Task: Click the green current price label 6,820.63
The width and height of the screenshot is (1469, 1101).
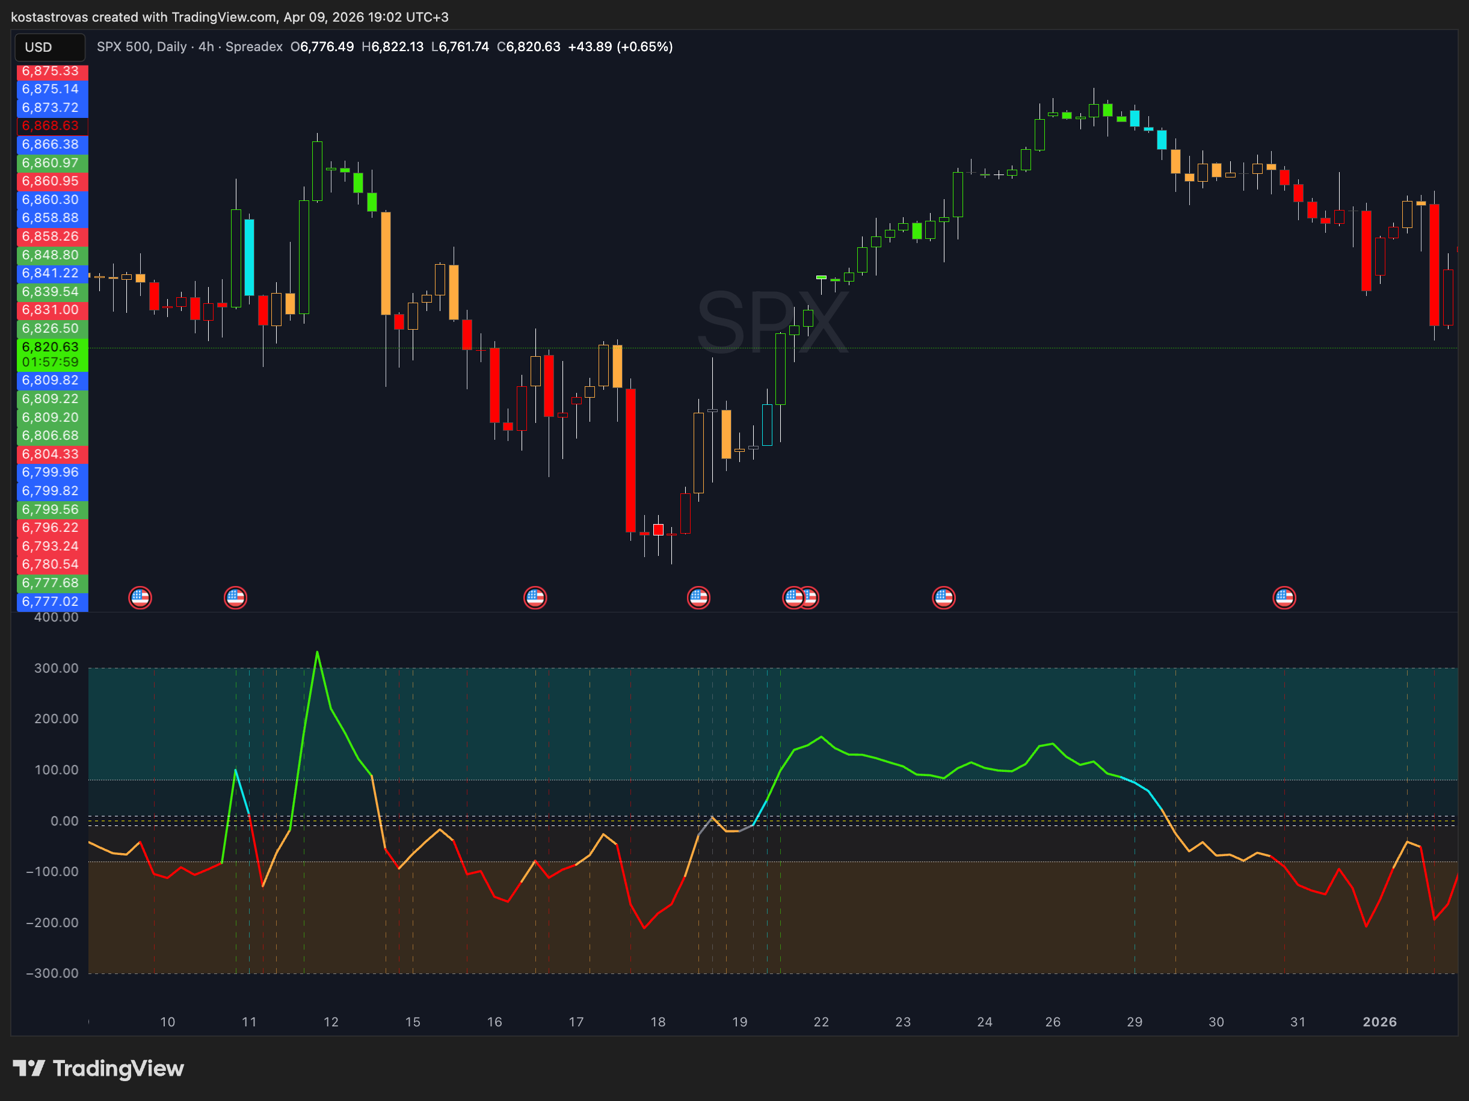Action: tap(52, 347)
